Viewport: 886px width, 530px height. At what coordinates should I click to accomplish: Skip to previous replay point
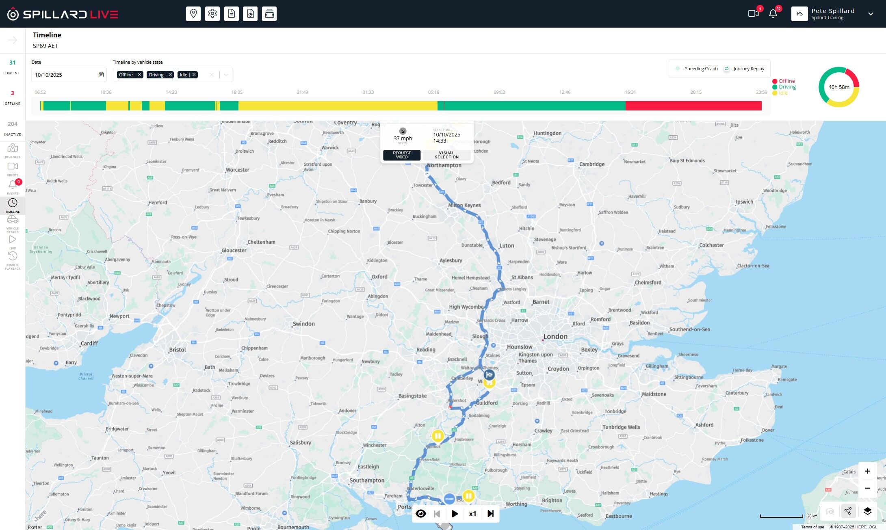[x=437, y=514]
